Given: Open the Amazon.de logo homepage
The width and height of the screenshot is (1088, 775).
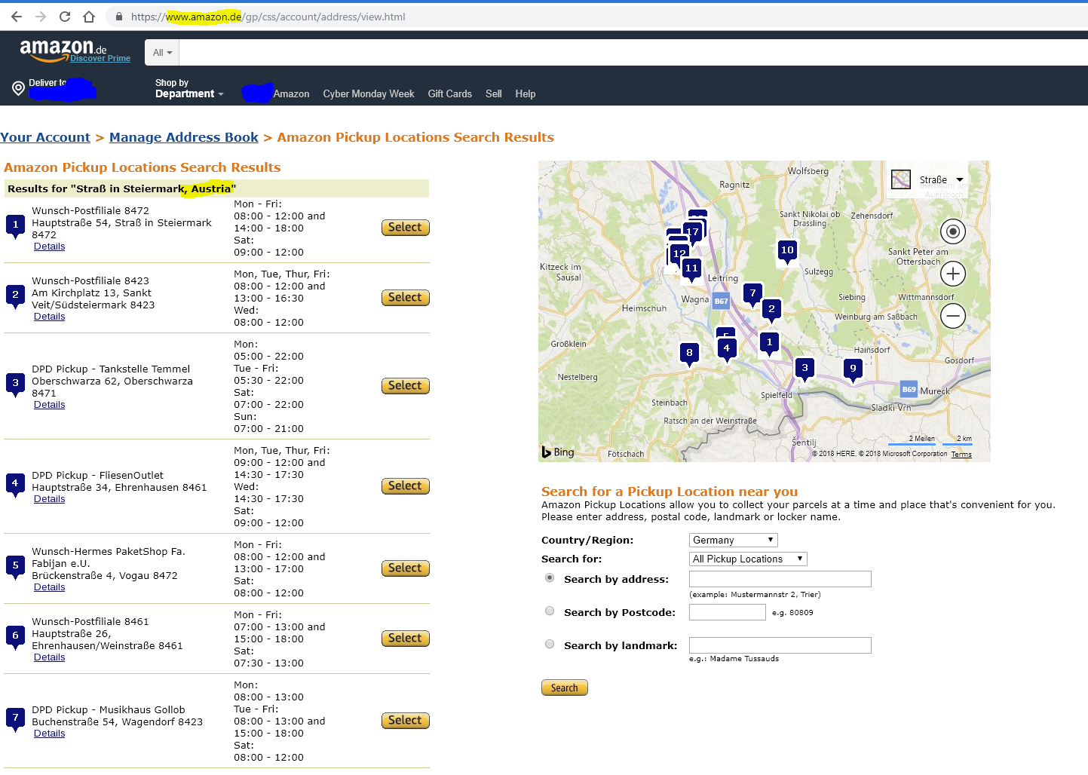Looking at the screenshot, I should [63, 50].
